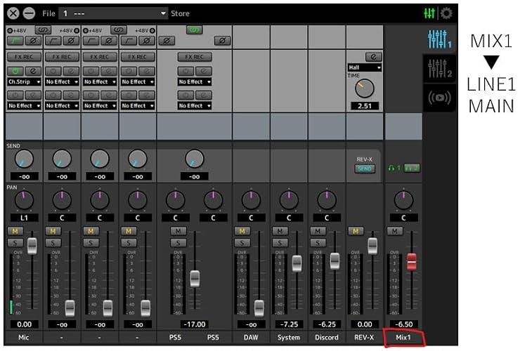Solo the PS5 channel

point(178,243)
